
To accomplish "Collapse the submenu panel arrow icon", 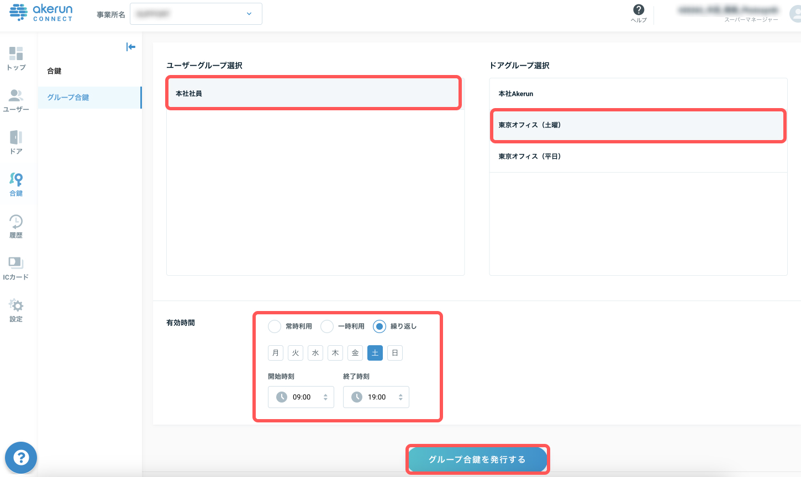I will pyautogui.click(x=131, y=47).
